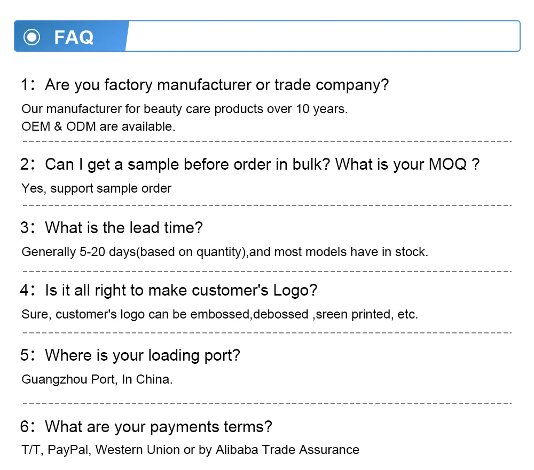Click the beauty care products over 10 years answer

tap(185, 109)
